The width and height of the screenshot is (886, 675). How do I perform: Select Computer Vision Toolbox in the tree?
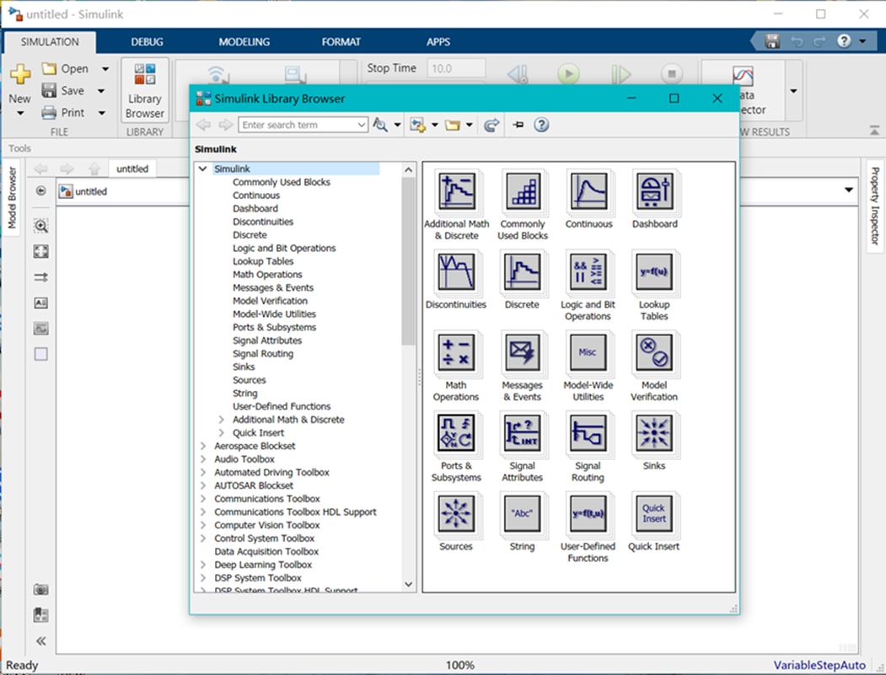tap(266, 525)
